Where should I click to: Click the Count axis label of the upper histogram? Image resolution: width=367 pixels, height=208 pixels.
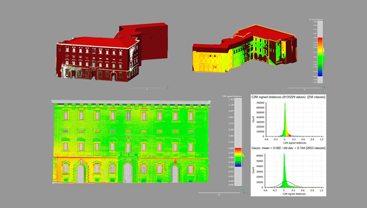click(254, 120)
